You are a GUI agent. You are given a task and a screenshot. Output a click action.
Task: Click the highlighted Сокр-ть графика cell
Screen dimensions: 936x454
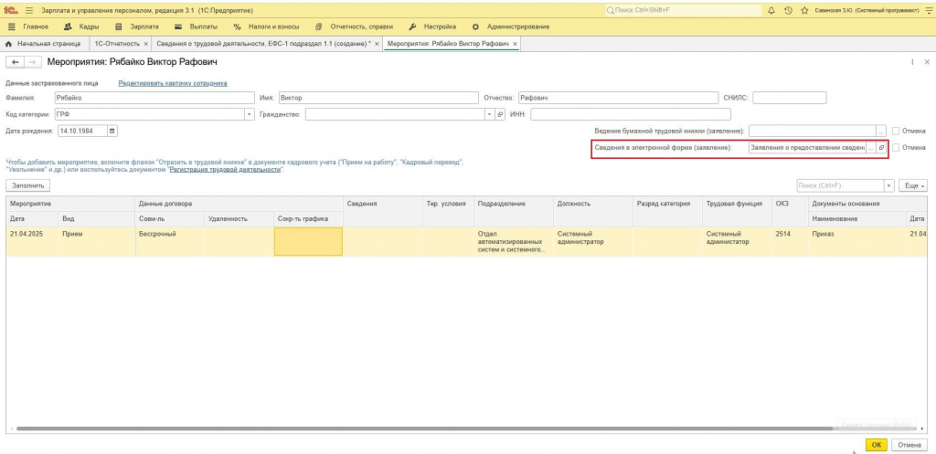point(308,242)
